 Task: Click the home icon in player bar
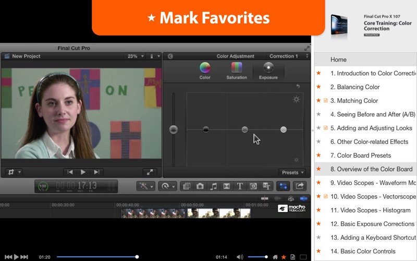point(276,257)
